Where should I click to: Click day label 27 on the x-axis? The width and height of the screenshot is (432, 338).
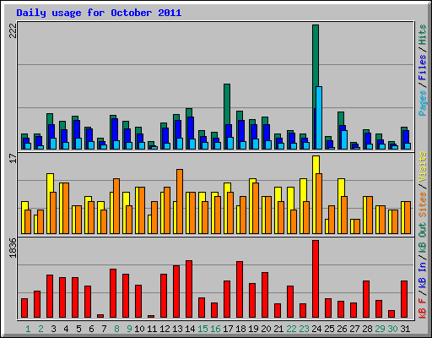click(x=354, y=329)
